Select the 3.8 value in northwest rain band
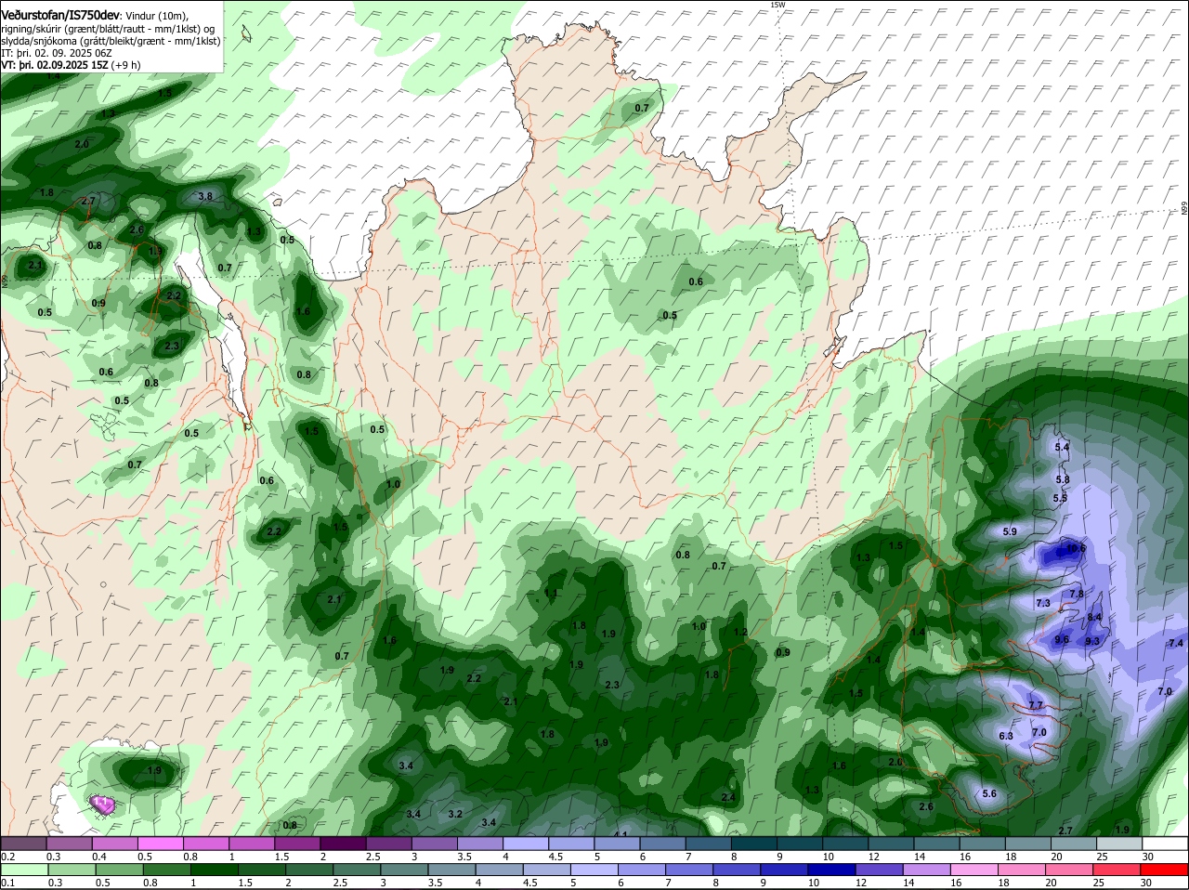1189x890 pixels. click(205, 196)
